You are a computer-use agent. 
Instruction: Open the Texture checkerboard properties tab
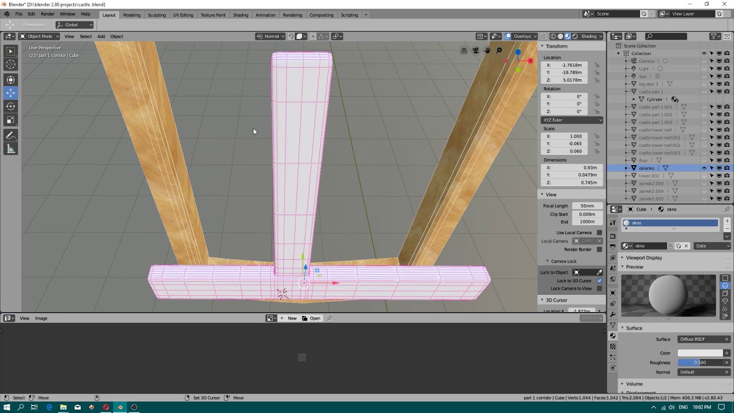[612, 346]
